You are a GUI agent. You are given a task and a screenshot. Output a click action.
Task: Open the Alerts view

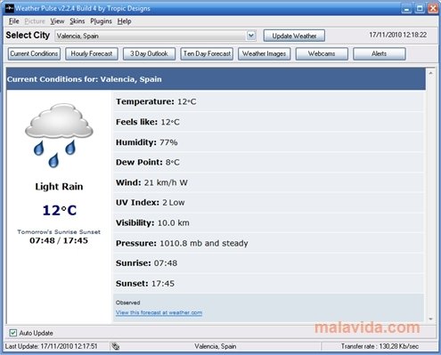click(x=380, y=53)
